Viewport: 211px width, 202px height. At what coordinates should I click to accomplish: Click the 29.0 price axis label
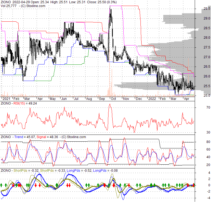pos(207,18)
